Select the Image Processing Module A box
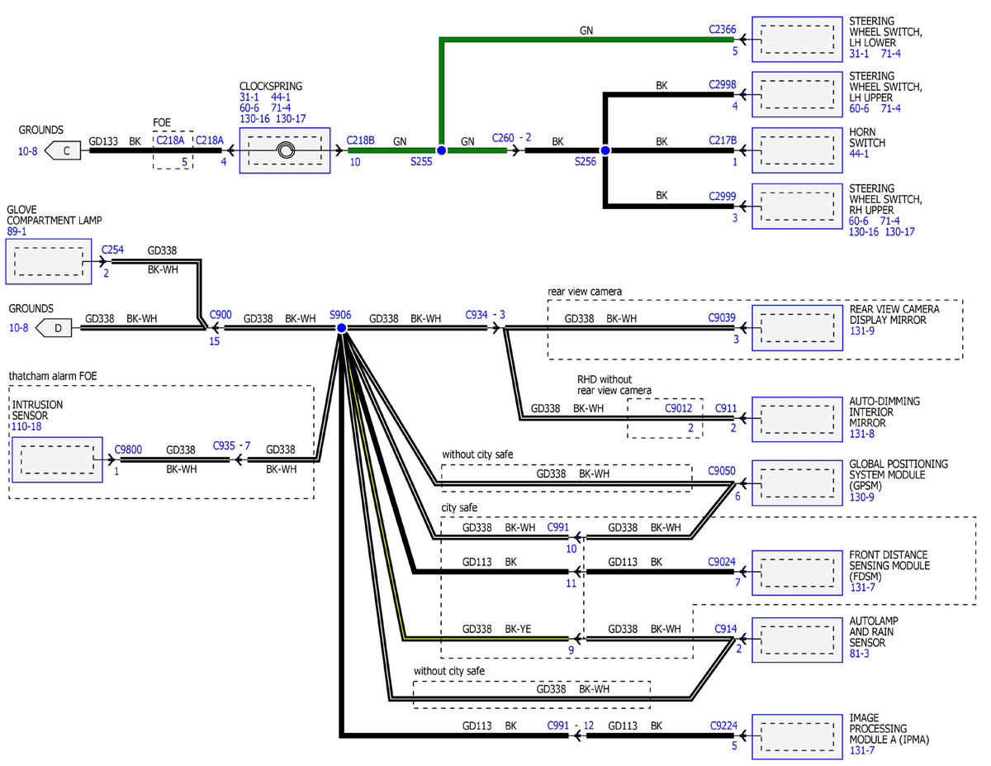Image resolution: width=991 pixels, height=766 pixels. 796,735
